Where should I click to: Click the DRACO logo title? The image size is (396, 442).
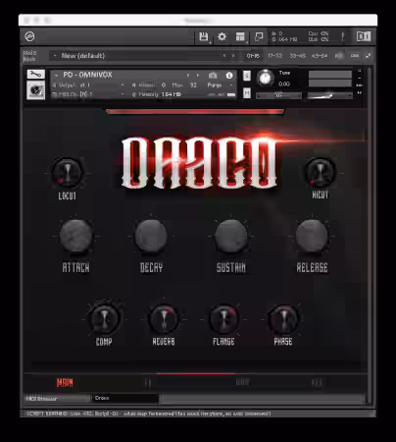coord(200,162)
